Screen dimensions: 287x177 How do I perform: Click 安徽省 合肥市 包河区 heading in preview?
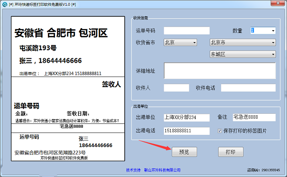coord(61,33)
